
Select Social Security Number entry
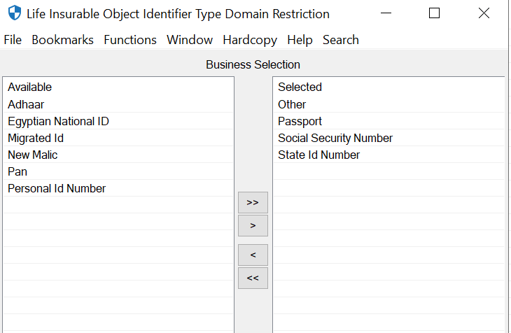(335, 138)
